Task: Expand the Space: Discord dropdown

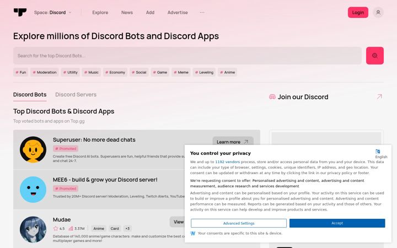Action: 53,12
